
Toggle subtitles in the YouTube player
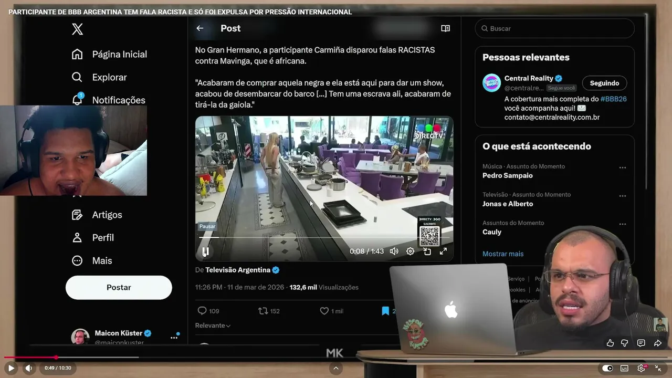click(624, 368)
